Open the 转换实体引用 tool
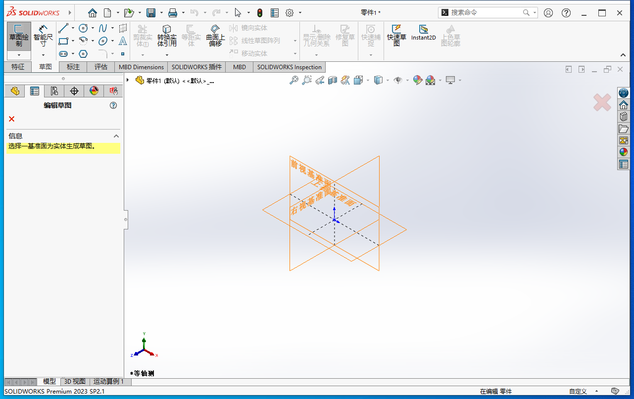 [167, 36]
